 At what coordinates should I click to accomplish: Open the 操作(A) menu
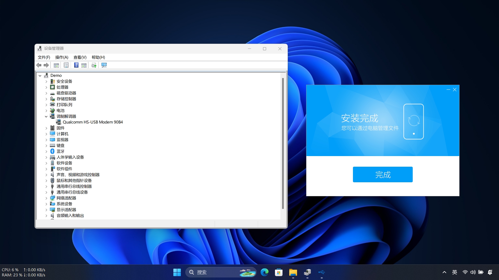click(x=62, y=57)
